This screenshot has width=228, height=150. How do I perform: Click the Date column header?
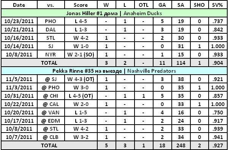pyautogui.click(x=19, y=5)
